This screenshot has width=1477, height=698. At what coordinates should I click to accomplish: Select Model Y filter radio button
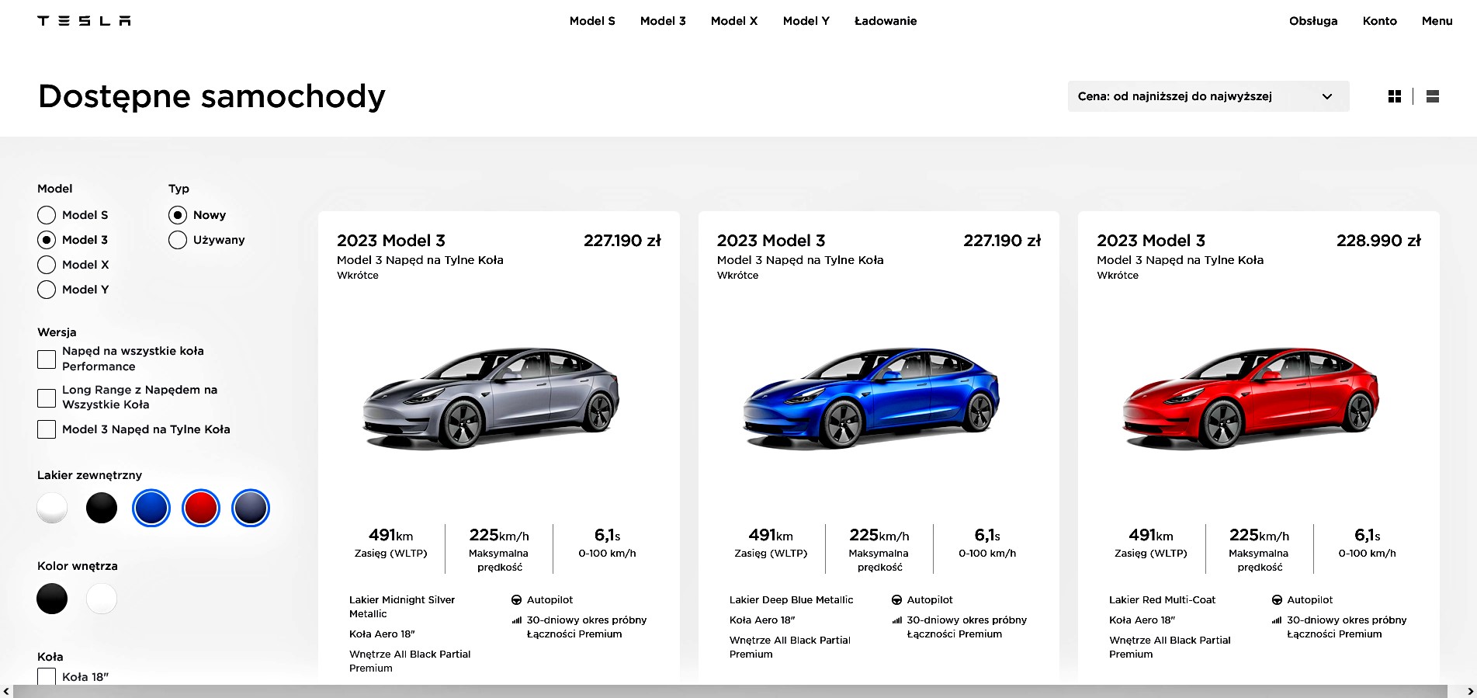pos(47,290)
